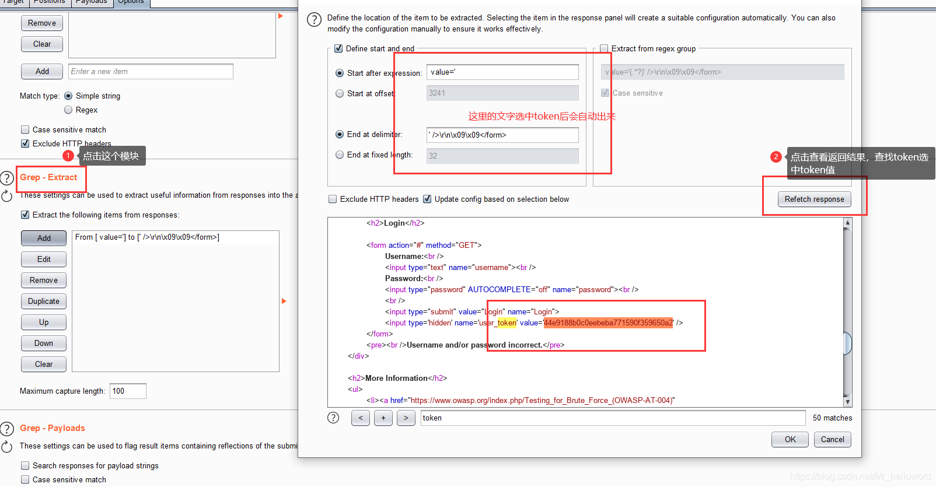Confirm dialog with OK button
Viewport: 936px width, 487px height.
point(790,439)
